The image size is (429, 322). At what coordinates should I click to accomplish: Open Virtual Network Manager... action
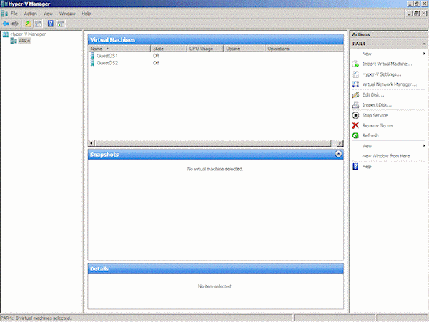(x=390, y=84)
